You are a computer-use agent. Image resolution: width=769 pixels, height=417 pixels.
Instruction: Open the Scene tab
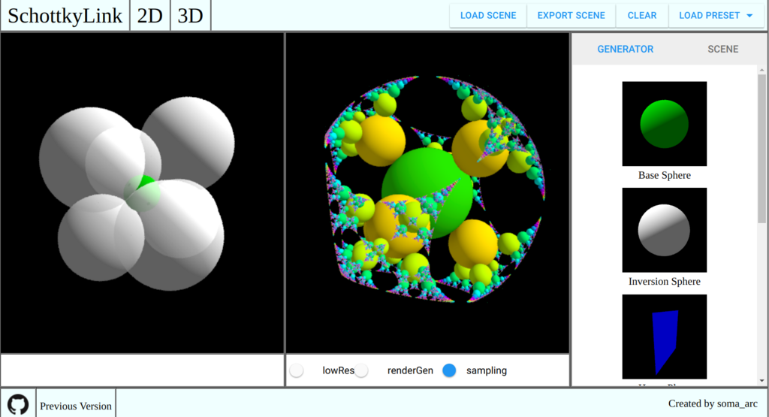723,49
